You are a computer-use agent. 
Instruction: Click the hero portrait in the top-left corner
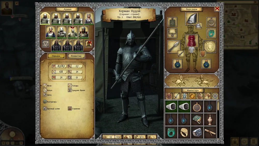(x=7, y=8)
